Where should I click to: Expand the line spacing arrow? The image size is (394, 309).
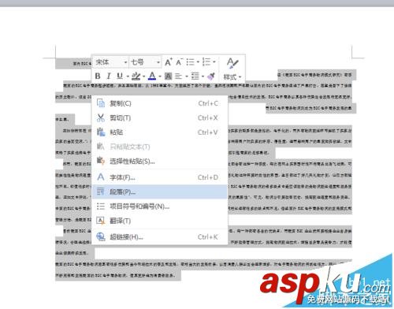tap(203, 76)
